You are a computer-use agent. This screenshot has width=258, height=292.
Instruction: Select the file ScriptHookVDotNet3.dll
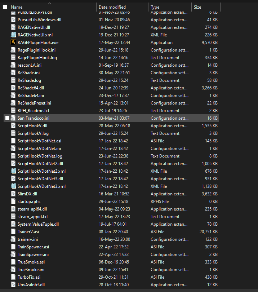pyautogui.click(x=40, y=179)
